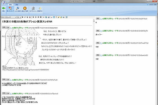Click the yellow highlighter pen icon
Image resolution: width=158 pixels, height=105 pixels.
click(x=59, y=17)
